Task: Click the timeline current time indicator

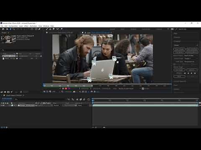Action: pyautogui.click(x=93, y=100)
